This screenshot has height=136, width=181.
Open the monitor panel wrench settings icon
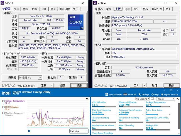[178, 99]
